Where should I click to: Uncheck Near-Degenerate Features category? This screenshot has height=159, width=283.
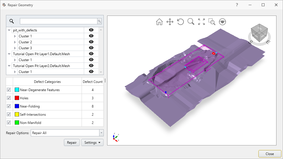point(9,90)
